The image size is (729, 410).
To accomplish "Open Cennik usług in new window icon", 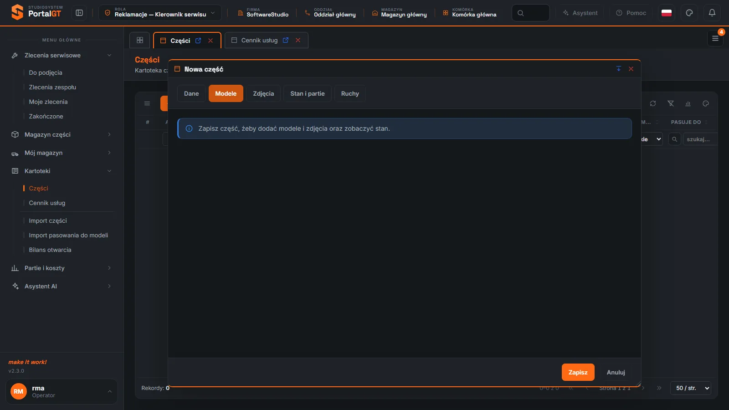I will coord(286,40).
